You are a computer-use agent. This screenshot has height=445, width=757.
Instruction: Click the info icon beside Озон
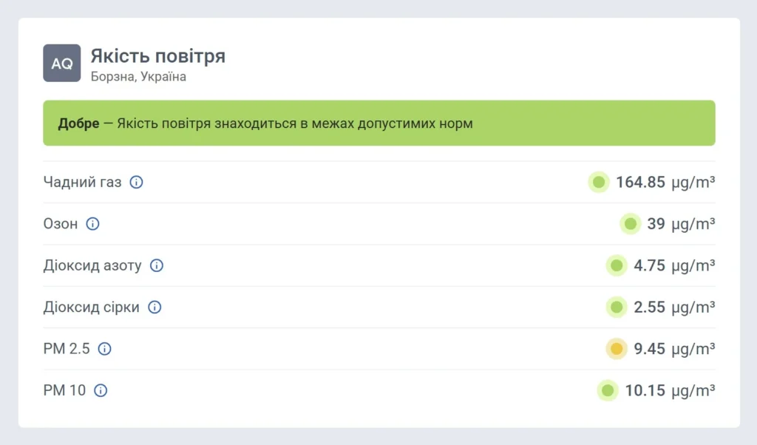[x=92, y=223]
